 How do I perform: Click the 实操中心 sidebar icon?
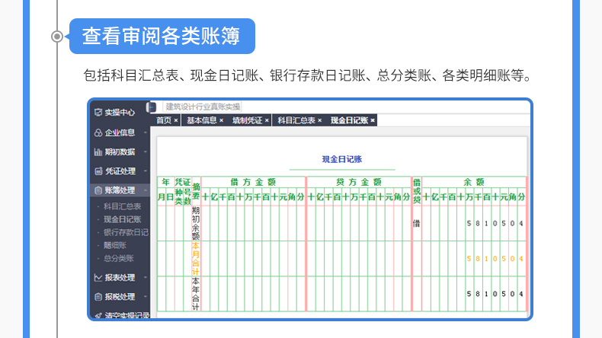point(98,112)
